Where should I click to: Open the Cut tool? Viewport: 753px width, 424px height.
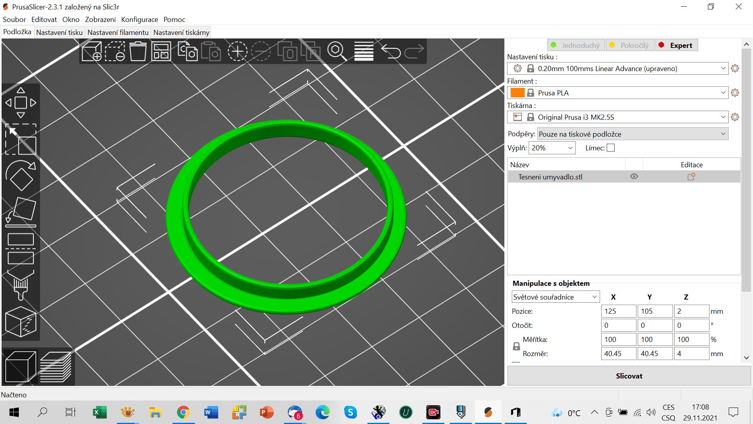[x=21, y=249]
